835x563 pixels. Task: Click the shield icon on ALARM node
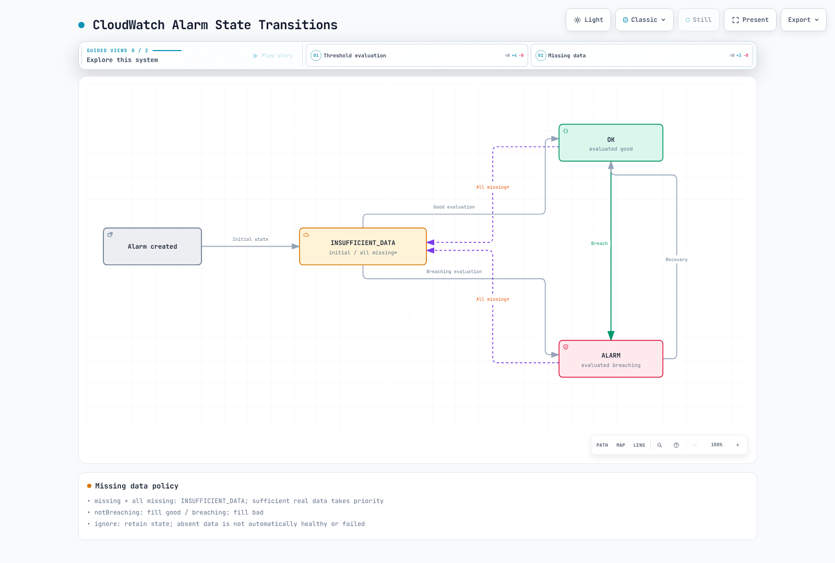pos(566,347)
